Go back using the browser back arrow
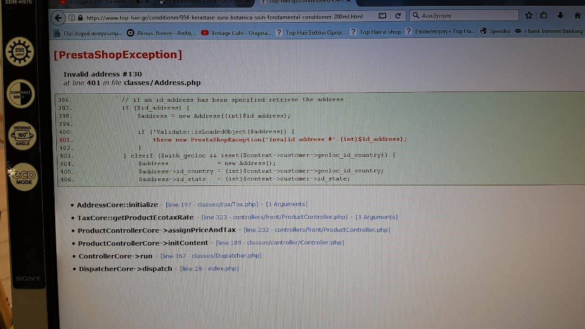 tap(58, 17)
